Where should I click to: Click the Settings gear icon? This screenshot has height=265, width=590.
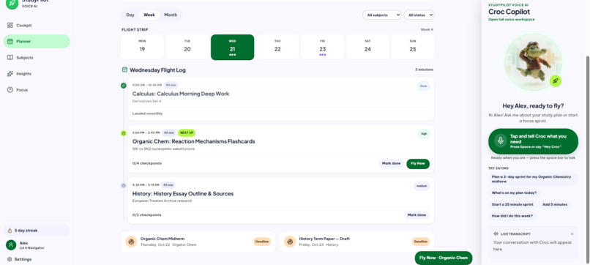click(10, 259)
